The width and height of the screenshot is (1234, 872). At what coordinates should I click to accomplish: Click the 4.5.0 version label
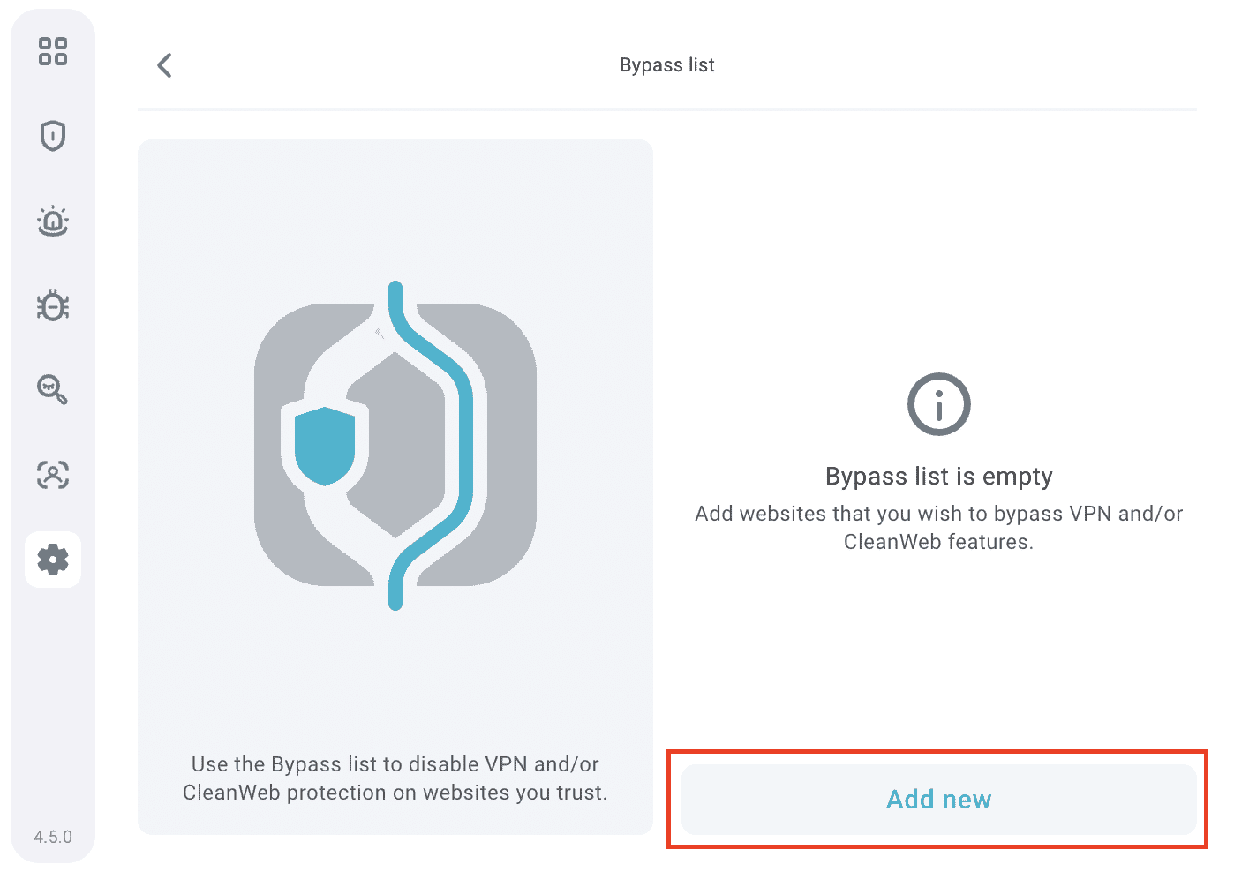click(53, 837)
